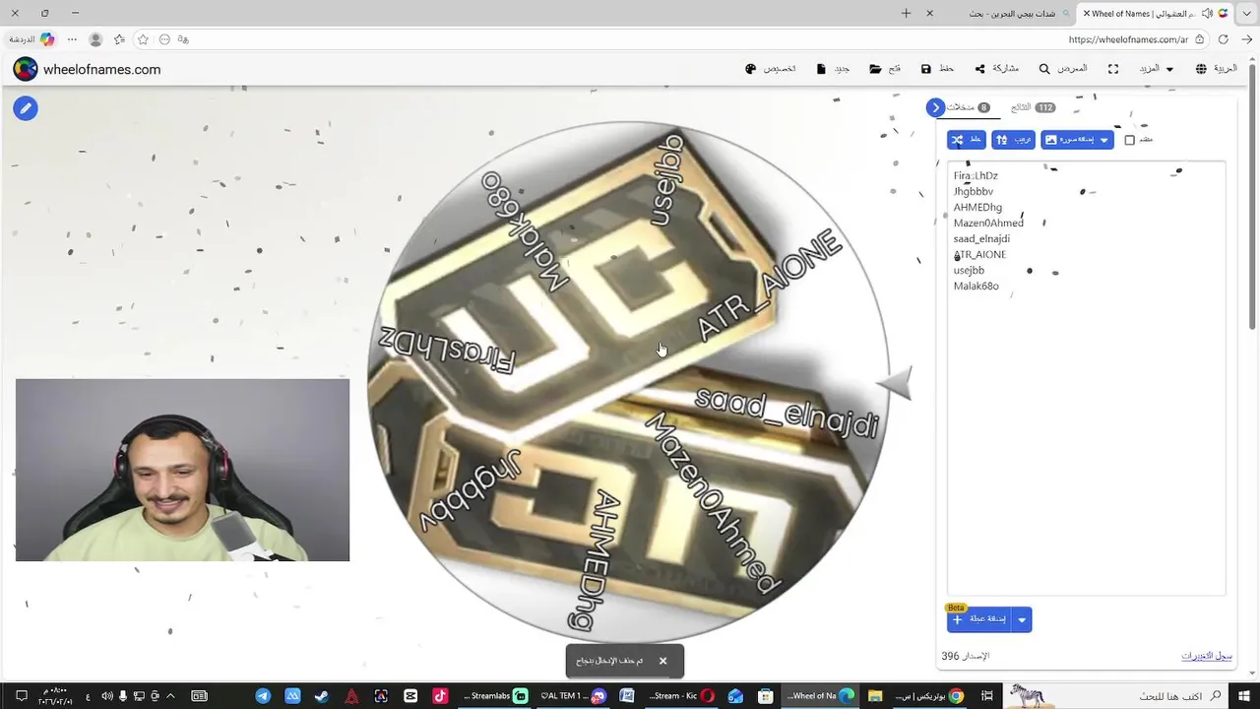Image resolution: width=1260 pixels, height=709 pixels.
Task: Click the entry 'Mazen0Ahmed' in the list
Action: 988,224
